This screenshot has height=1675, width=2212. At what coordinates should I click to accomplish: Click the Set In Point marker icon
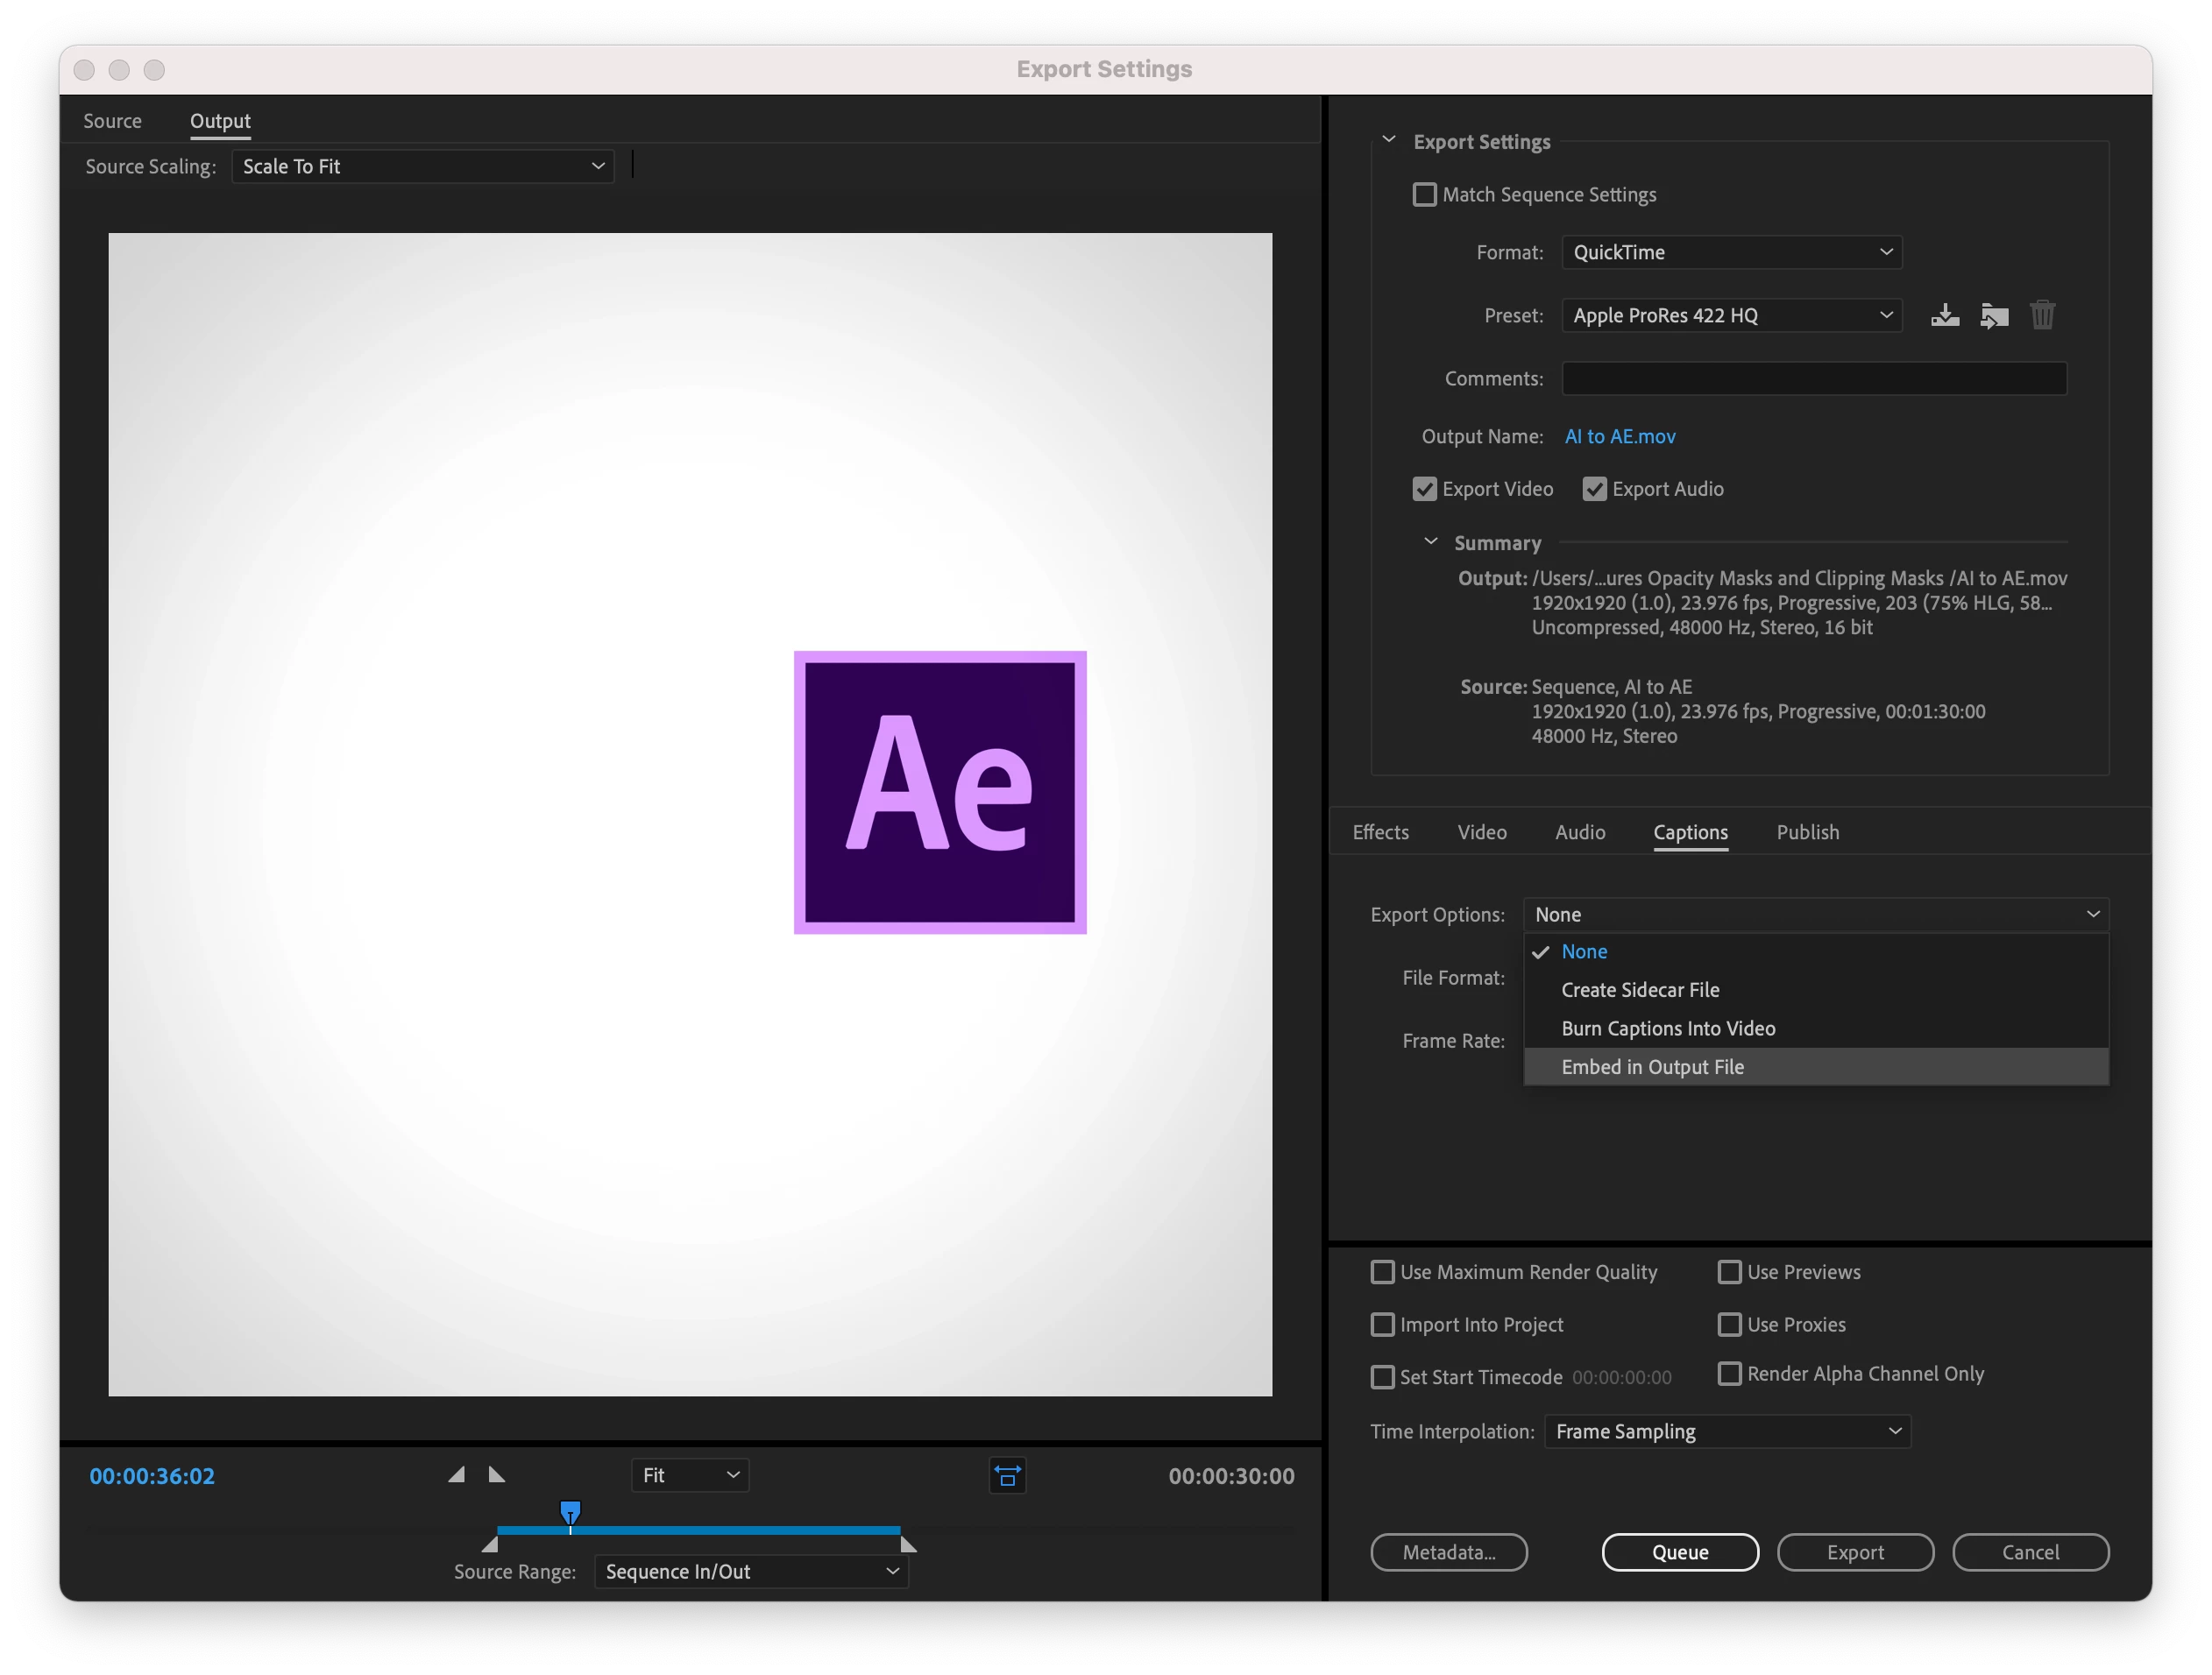(x=457, y=1475)
